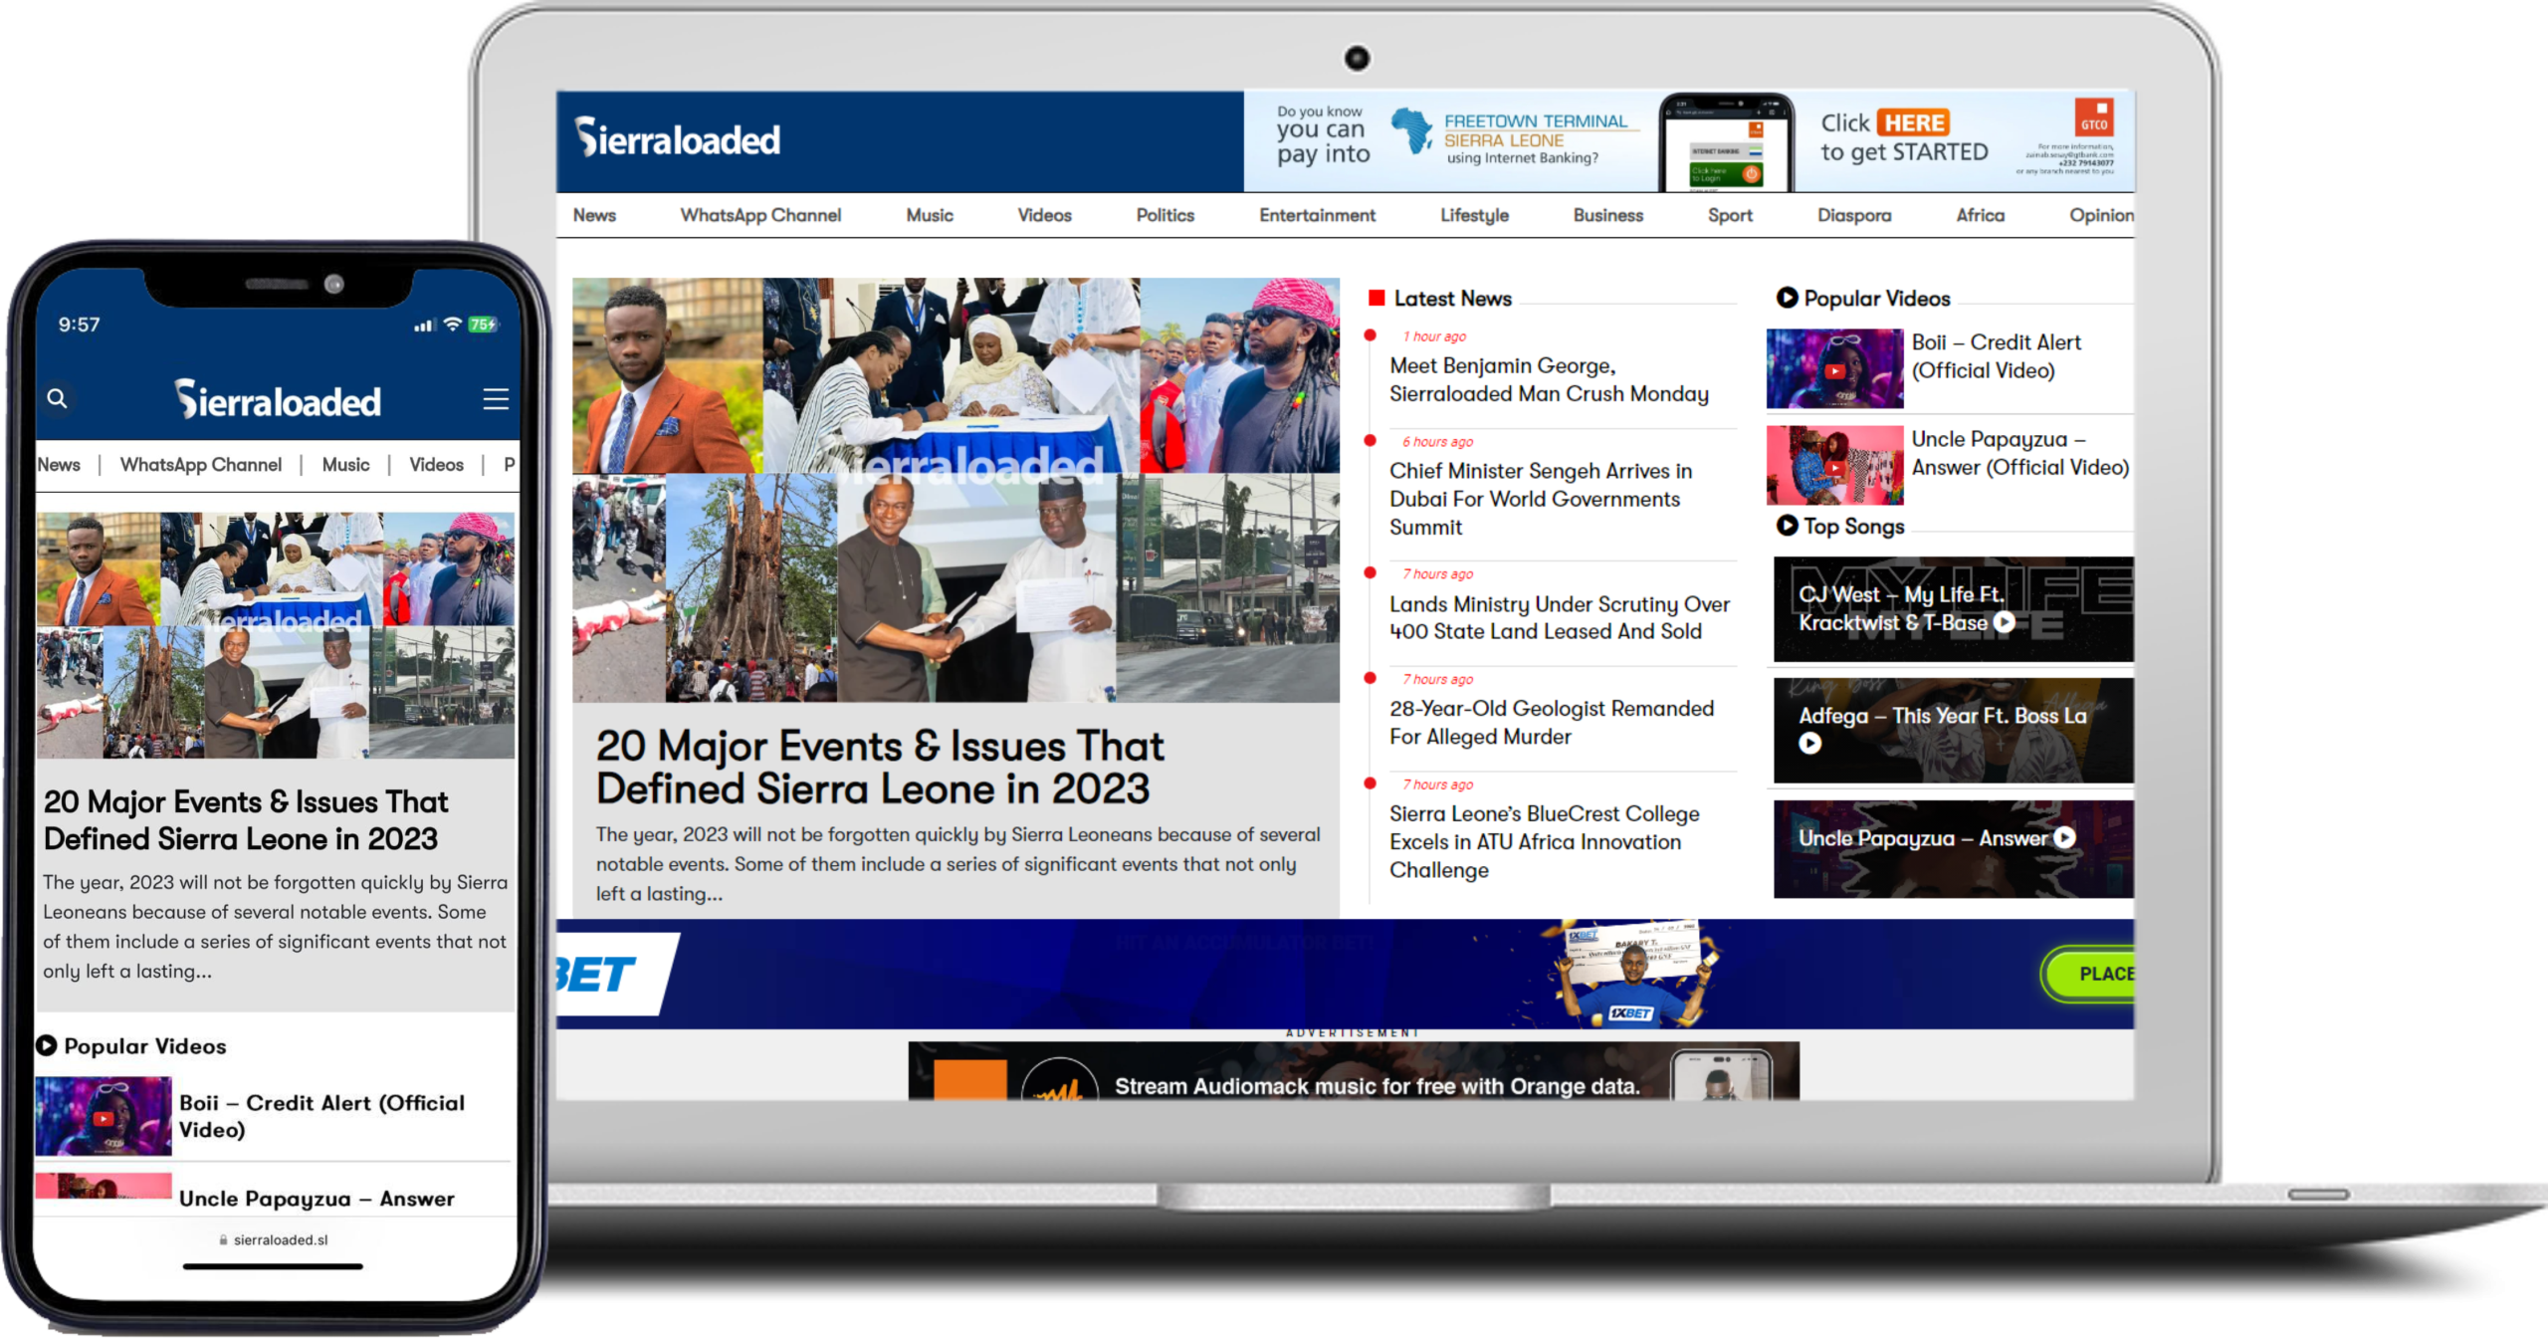Click the Latest News heading

pos(1452,298)
